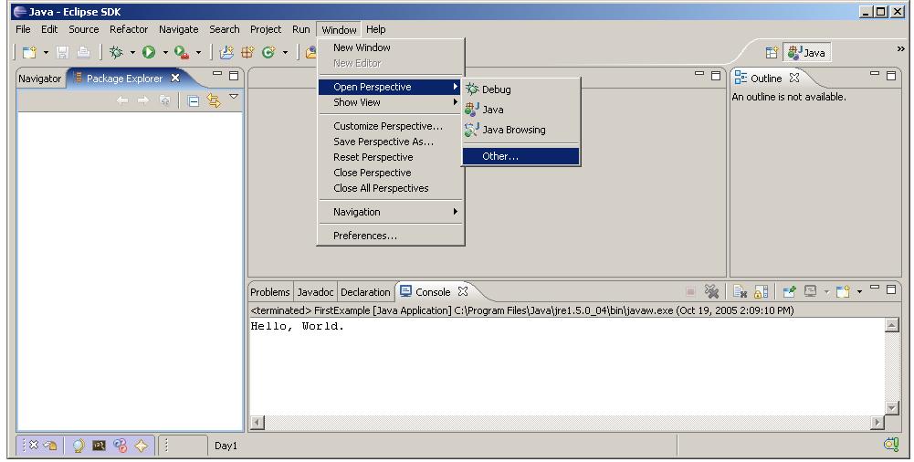Click the Open Console icon
The image size is (914, 462).
click(x=842, y=291)
